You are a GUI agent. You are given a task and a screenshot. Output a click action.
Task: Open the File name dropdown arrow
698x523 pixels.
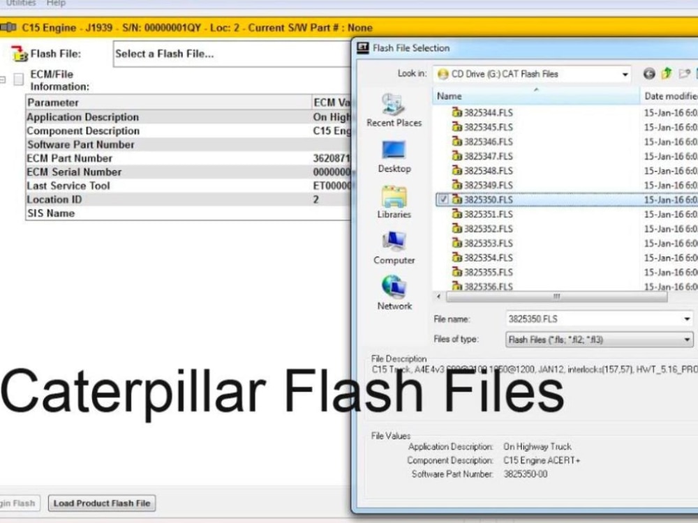(687, 319)
